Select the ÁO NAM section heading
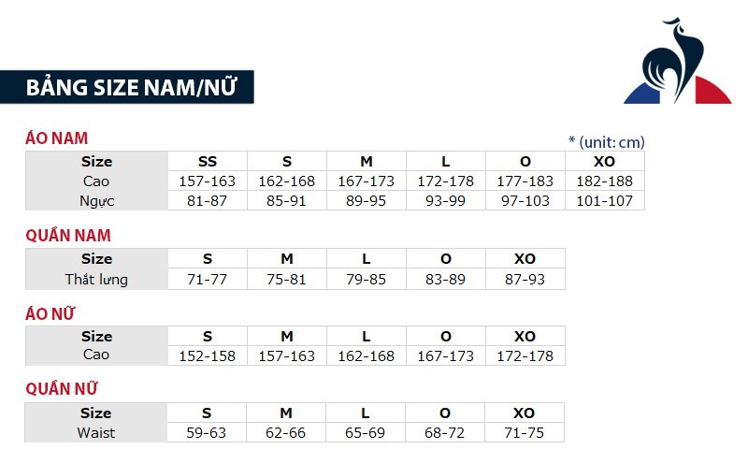The width and height of the screenshot is (748, 464). click(x=56, y=138)
